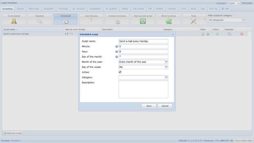The image size is (254, 143).
Task: Switch to the Scripting tab
Action: (7, 9)
